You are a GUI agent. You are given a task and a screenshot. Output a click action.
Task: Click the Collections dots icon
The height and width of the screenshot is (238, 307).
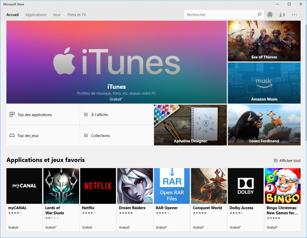click(86, 135)
